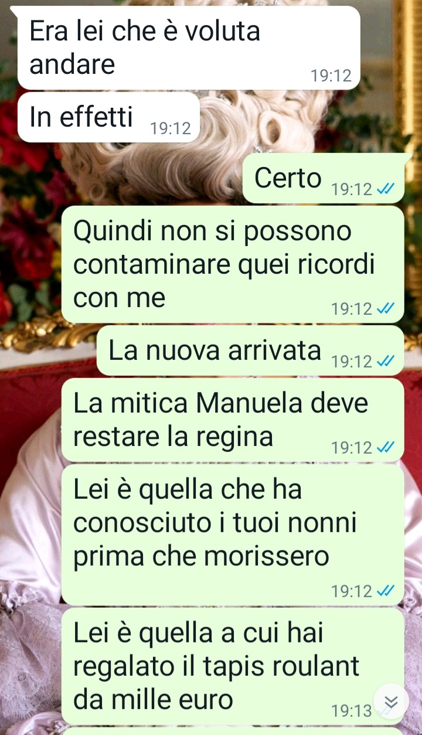Select the 'Era lei che è voluta andare' message
The height and width of the screenshot is (735, 422).
click(x=189, y=47)
